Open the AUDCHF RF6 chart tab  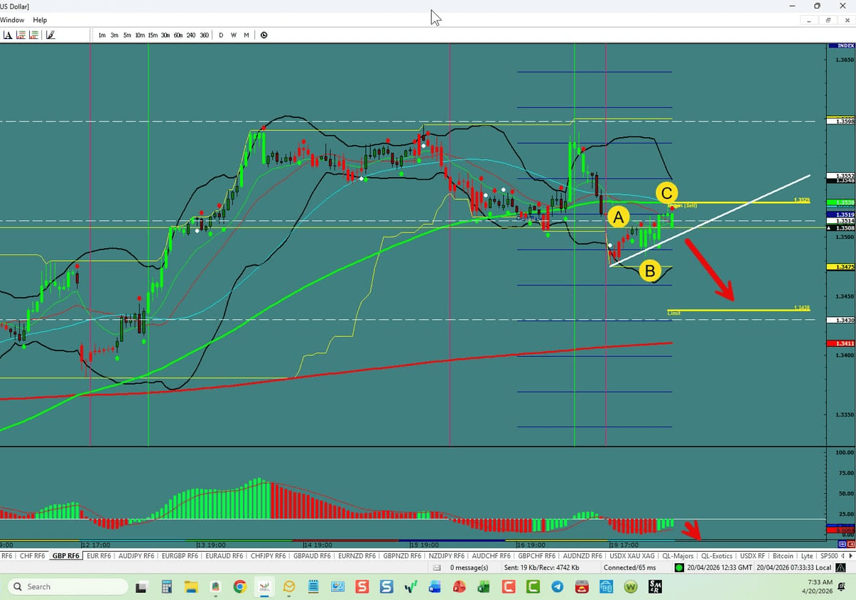492,556
